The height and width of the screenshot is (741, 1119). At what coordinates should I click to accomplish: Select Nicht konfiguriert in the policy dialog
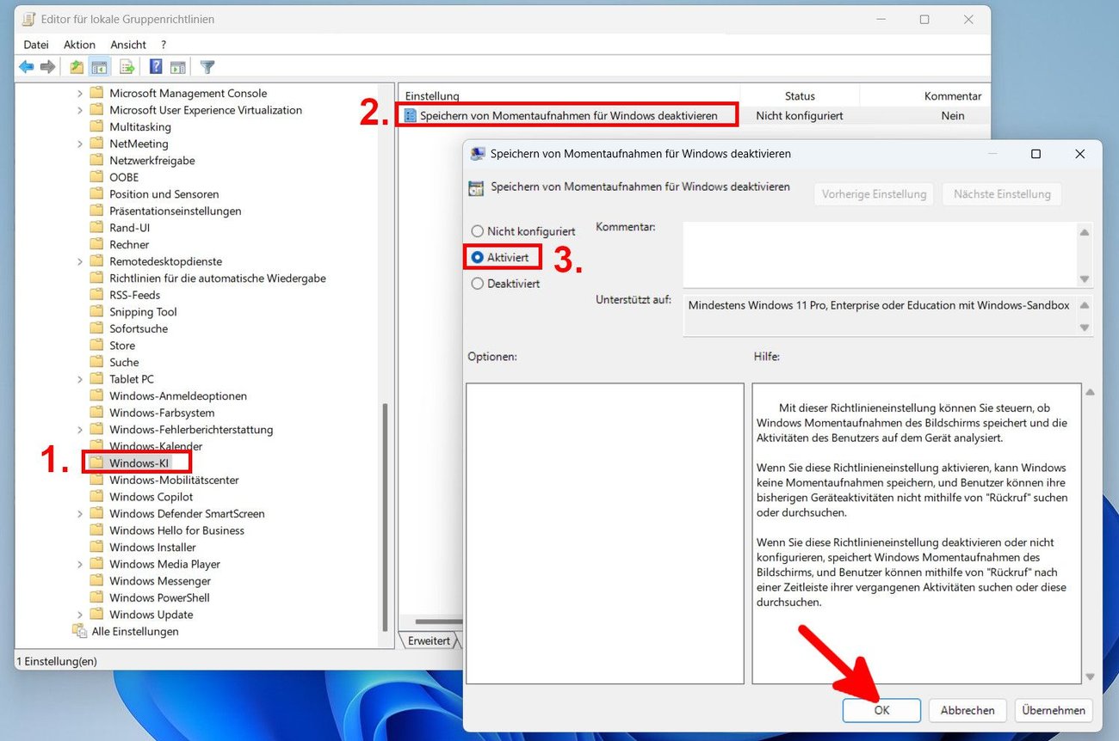click(478, 230)
